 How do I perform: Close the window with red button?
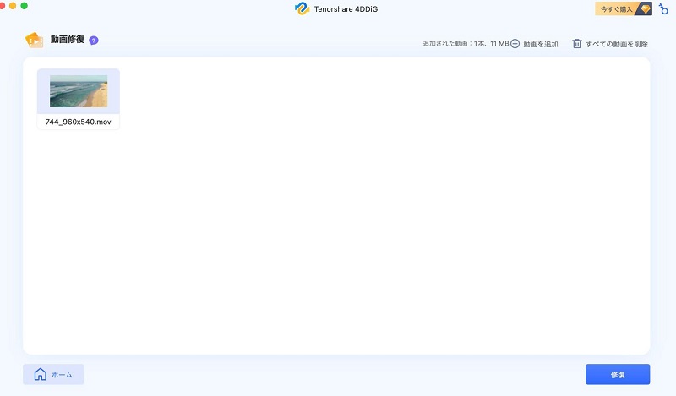tap(3, 6)
